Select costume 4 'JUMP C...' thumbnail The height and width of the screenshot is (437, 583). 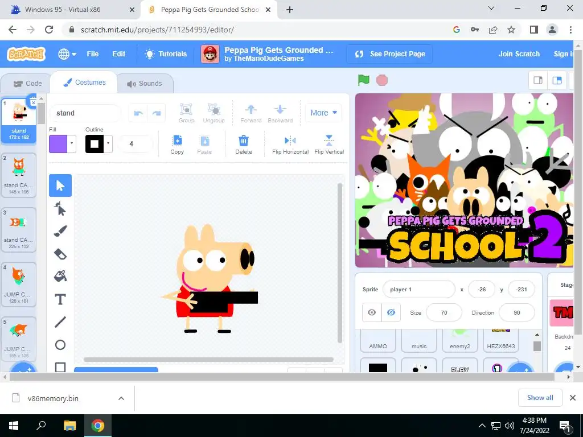tap(19, 285)
